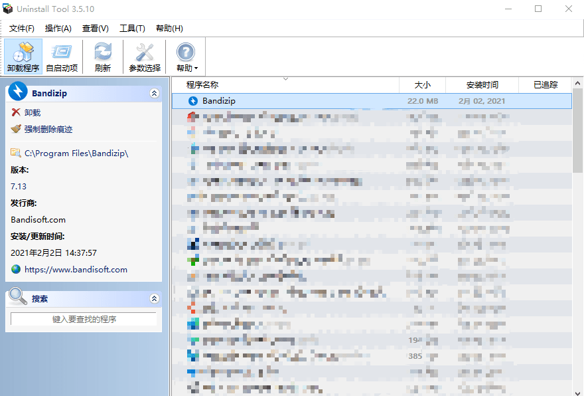Sort the list by 已追踪 column
Viewport: 584px width, 396px height.
click(x=546, y=85)
